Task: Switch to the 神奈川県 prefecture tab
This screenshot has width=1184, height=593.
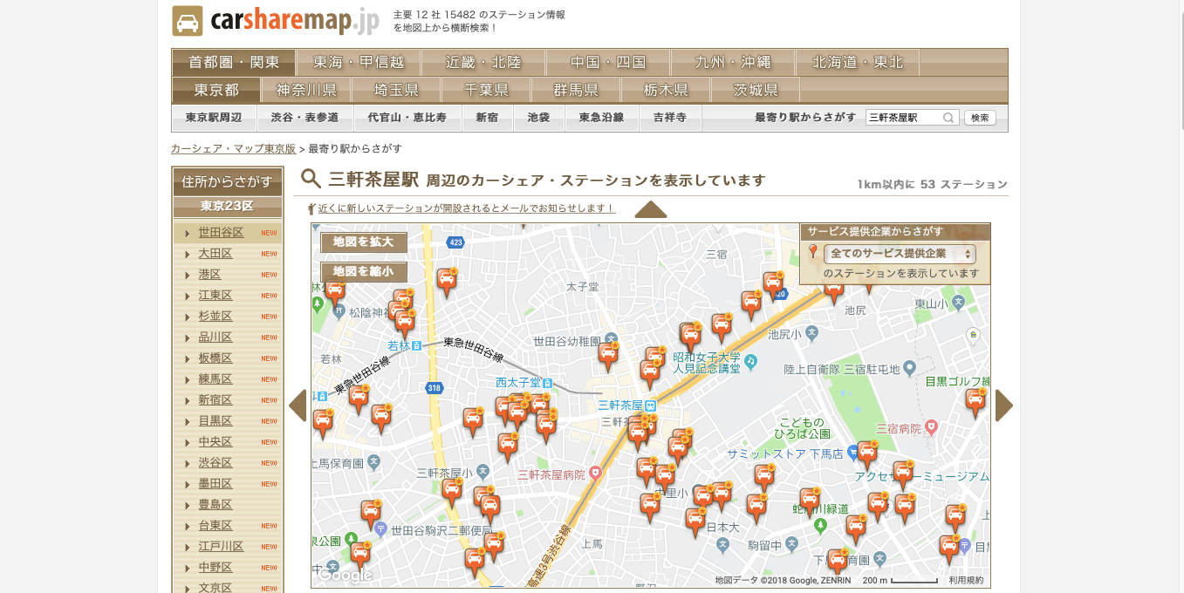Action: click(306, 90)
